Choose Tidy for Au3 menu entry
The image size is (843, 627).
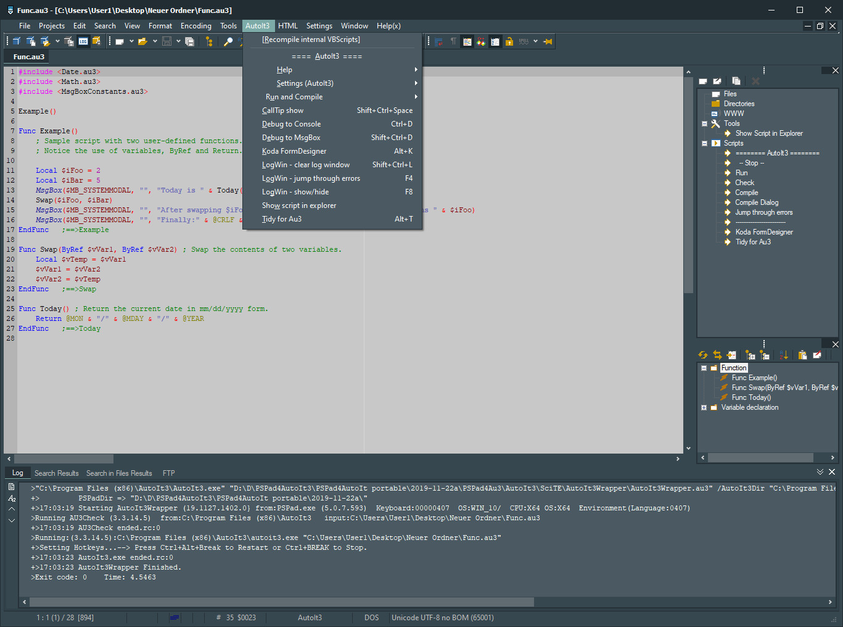282,219
